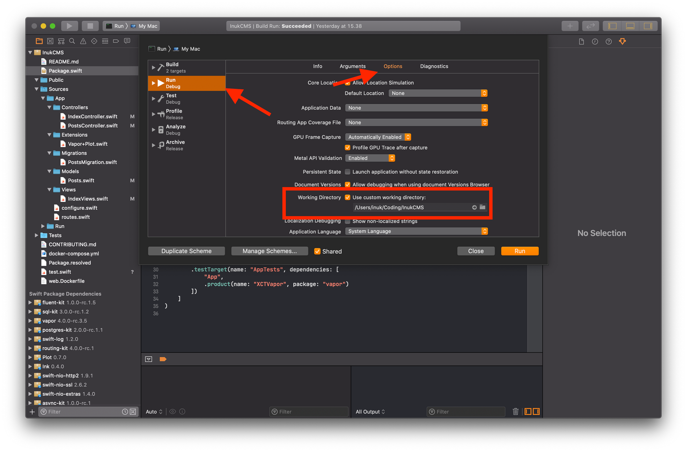The height and width of the screenshot is (452, 687).
Task: Click the Duplicate Scheme button
Action: [187, 251]
